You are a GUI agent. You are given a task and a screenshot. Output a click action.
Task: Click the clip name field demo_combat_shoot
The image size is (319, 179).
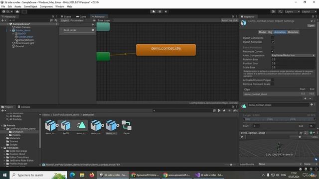[278, 105]
